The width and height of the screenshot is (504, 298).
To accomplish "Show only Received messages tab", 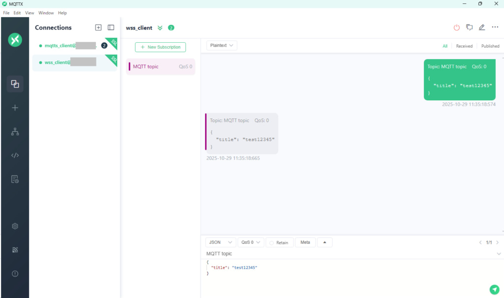I will point(464,46).
